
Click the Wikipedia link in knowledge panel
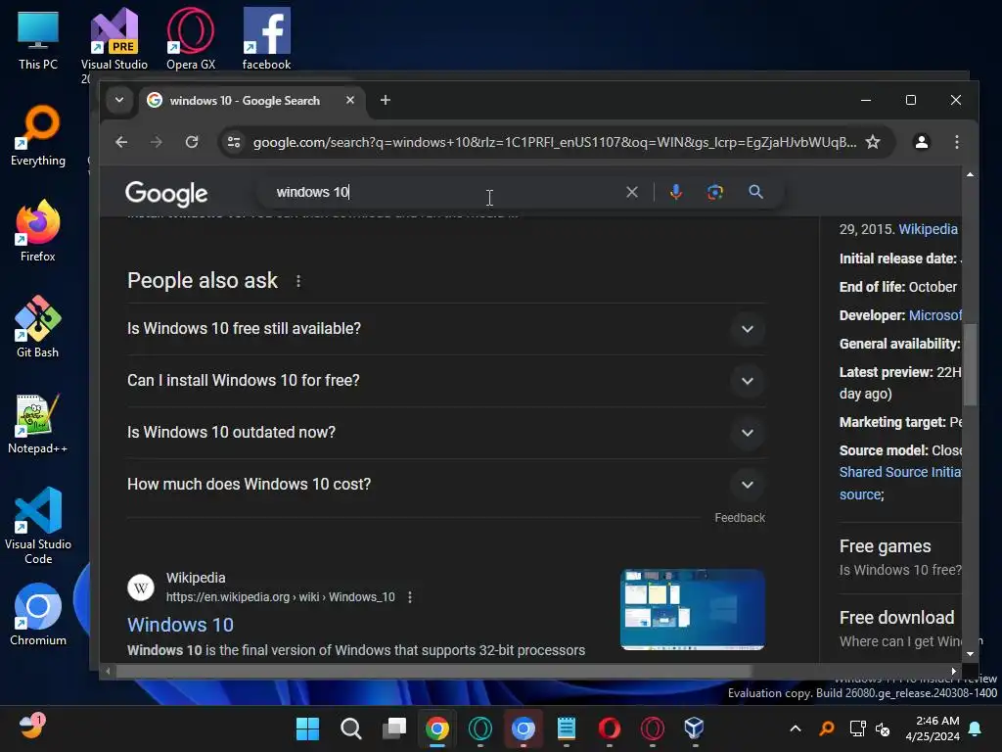click(928, 229)
